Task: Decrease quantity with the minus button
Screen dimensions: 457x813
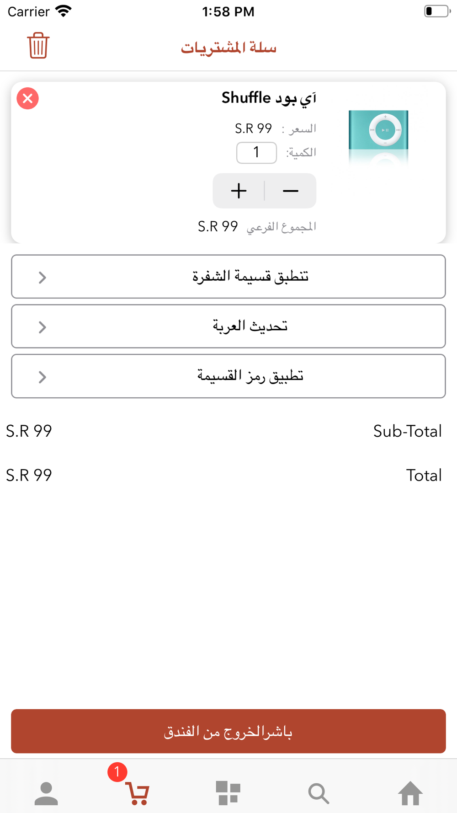Action: pos(291,191)
